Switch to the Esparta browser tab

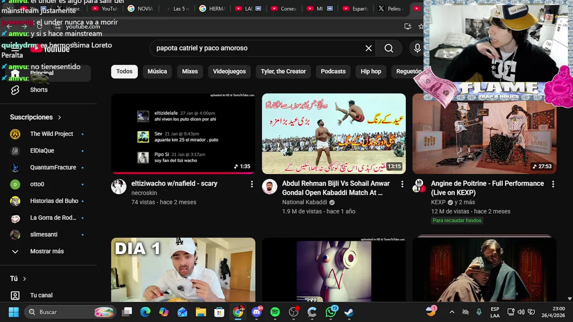point(355,8)
